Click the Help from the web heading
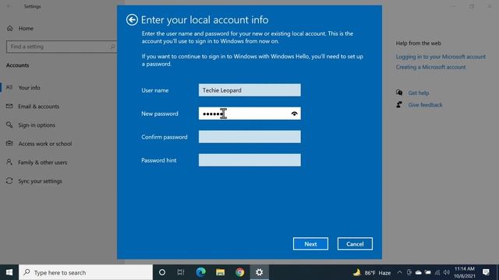Image resolution: width=499 pixels, height=280 pixels. pyautogui.click(x=419, y=44)
